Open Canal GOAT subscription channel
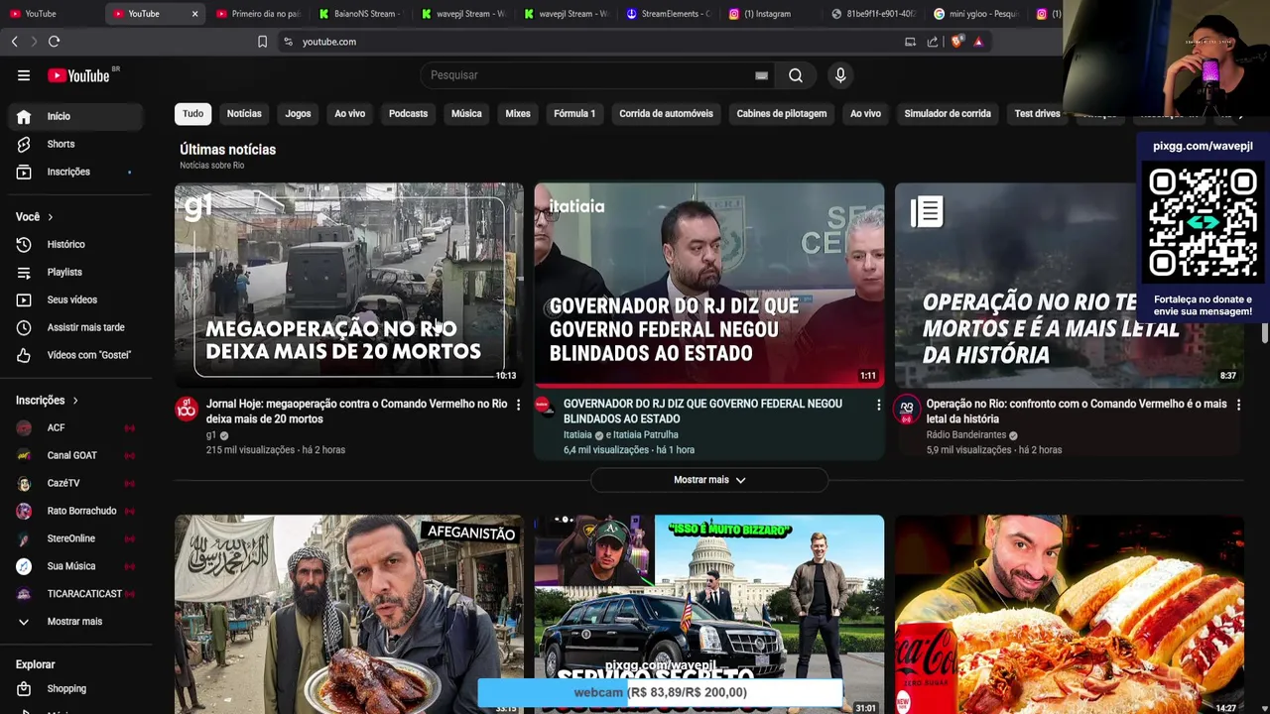1270x714 pixels. pyautogui.click(x=75, y=456)
